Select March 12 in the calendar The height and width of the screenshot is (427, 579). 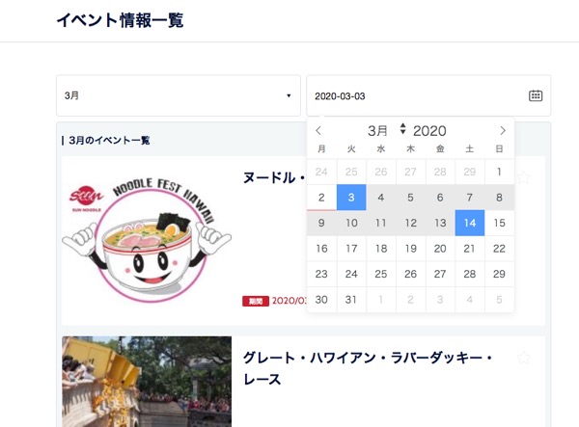tap(410, 223)
